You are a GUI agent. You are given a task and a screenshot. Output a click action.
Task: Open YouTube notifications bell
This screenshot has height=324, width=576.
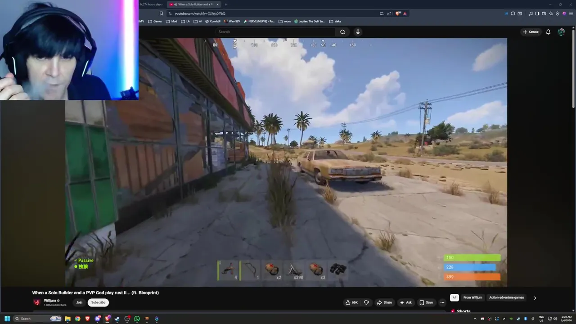548,32
